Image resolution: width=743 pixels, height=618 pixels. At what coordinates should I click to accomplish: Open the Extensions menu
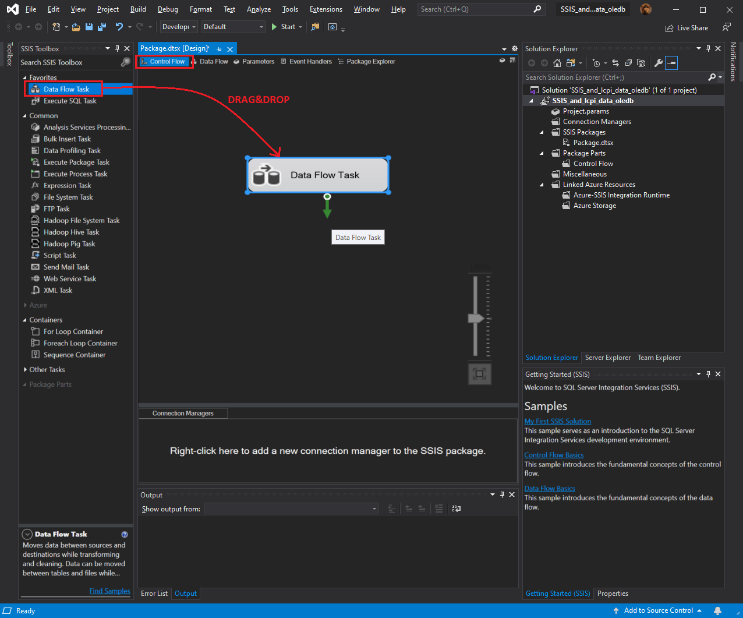coord(326,9)
